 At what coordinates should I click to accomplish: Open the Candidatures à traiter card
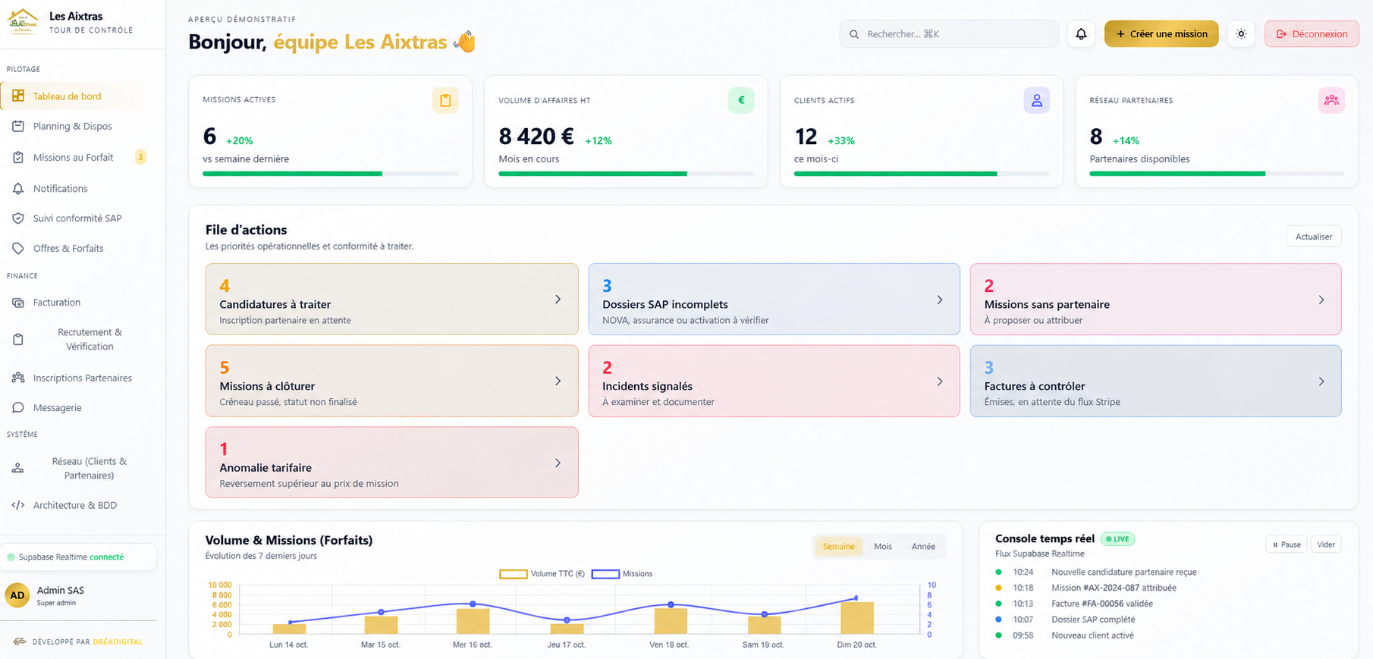[x=391, y=300]
